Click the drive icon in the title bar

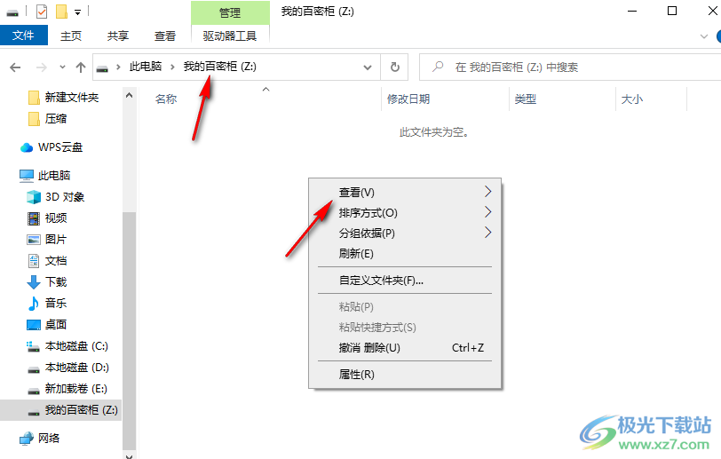pyautogui.click(x=12, y=12)
